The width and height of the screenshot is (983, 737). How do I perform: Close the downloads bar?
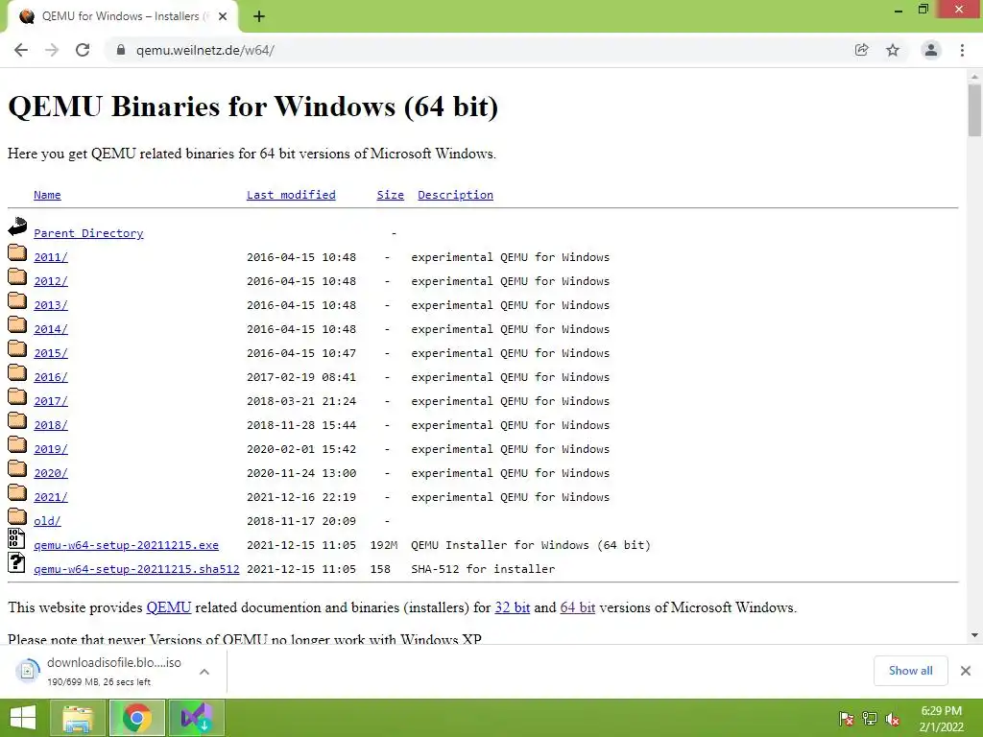click(x=966, y=671)
